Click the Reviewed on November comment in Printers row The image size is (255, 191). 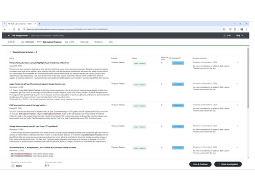(205, 62)
